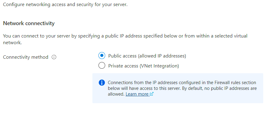Click the "Public access (allowed IP addresses)" label
This screenshot has width=269, height=118.
pyautogui.click(x=147, y=56)
